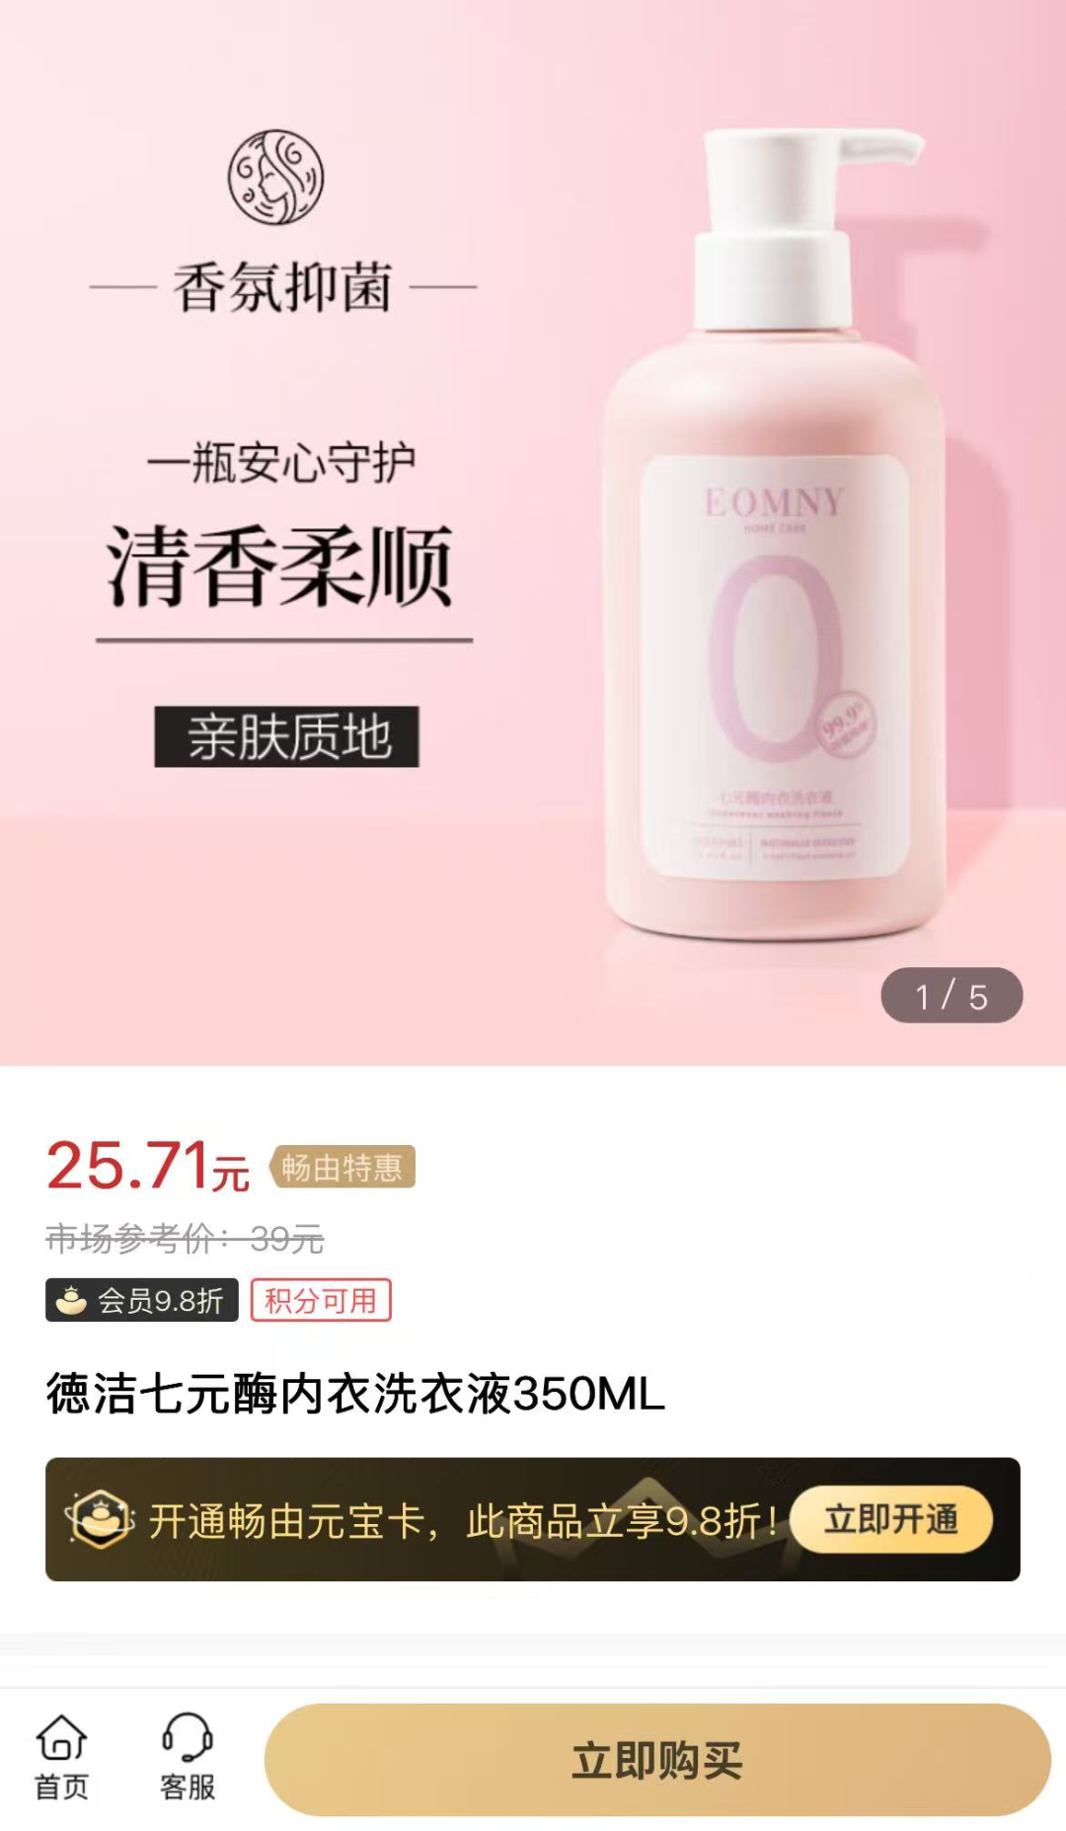The image size is (1066, 1831).
Task: Select the 畅由特惠 gold tag
Action: pos(343,1167)
